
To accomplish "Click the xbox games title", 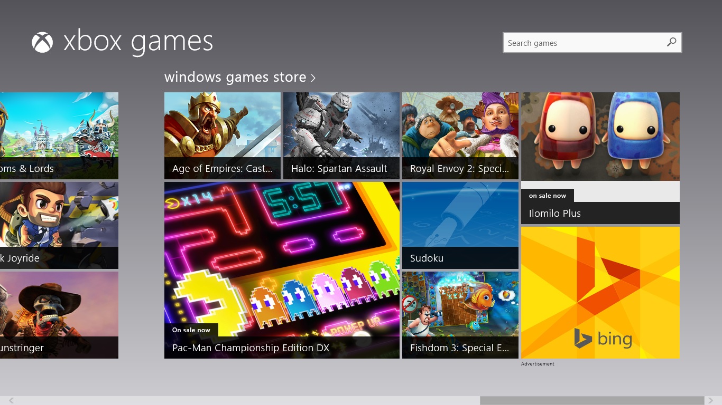I will point(138,42).
